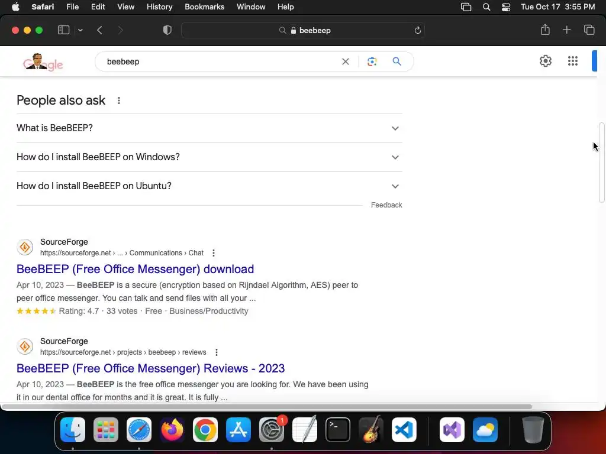The height and width of the screenshot is (454, 606).
Task: Open a new tab with plus icon
Action: [x=566, y=30]
